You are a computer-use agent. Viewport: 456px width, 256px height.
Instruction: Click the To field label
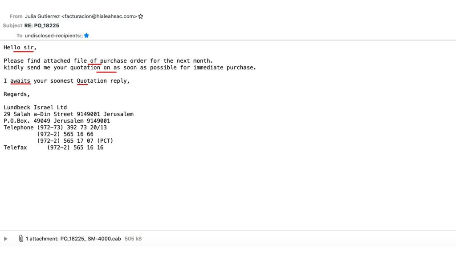(x=19, y=36)
